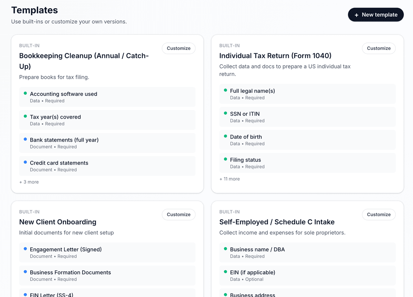The image size is (413, 297).
Task: Select the Tax year(s) covered item
Action: click(107, 120)
